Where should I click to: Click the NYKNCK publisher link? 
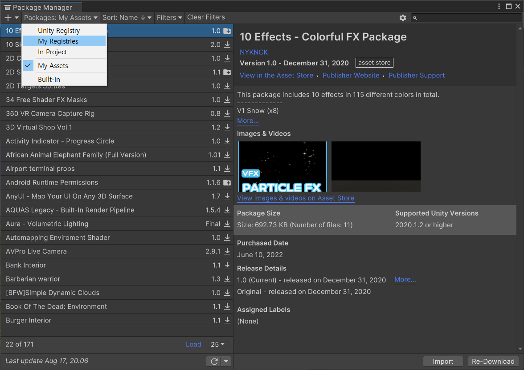click(x=254, y=52)
